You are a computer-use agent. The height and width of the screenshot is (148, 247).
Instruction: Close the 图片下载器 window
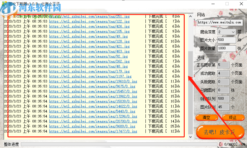[x=241, y=4]
